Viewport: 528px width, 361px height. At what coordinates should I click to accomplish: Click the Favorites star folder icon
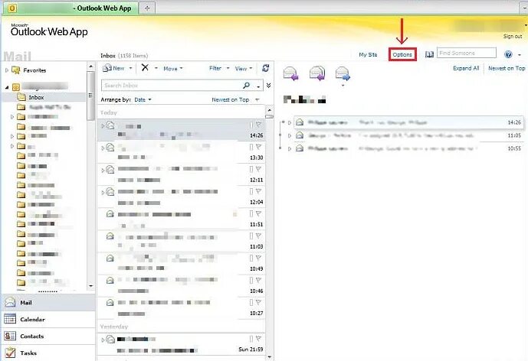[16, 70]
